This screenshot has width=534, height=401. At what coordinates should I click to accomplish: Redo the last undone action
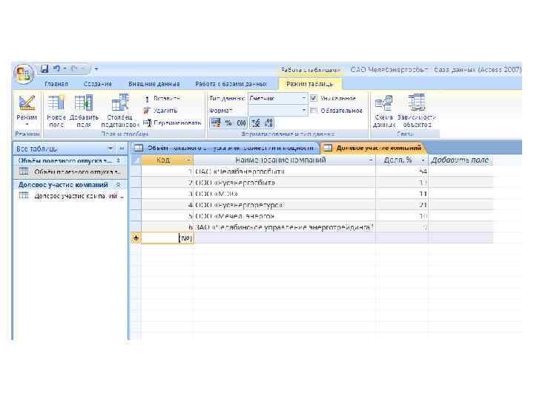(74, 69)
